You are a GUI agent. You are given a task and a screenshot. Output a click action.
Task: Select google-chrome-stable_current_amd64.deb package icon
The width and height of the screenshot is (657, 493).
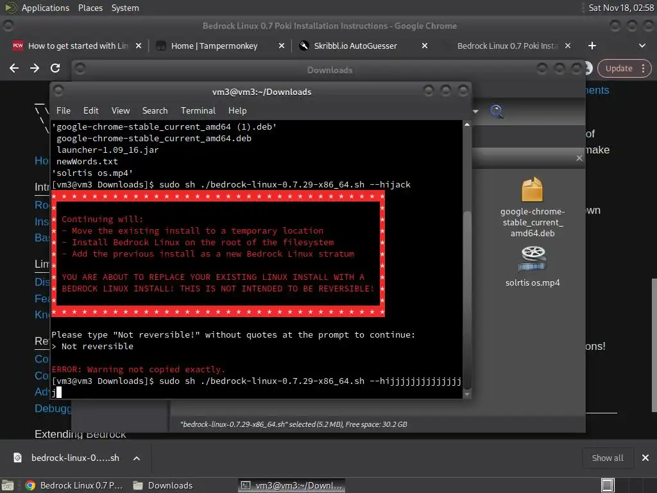pos(532,189)
